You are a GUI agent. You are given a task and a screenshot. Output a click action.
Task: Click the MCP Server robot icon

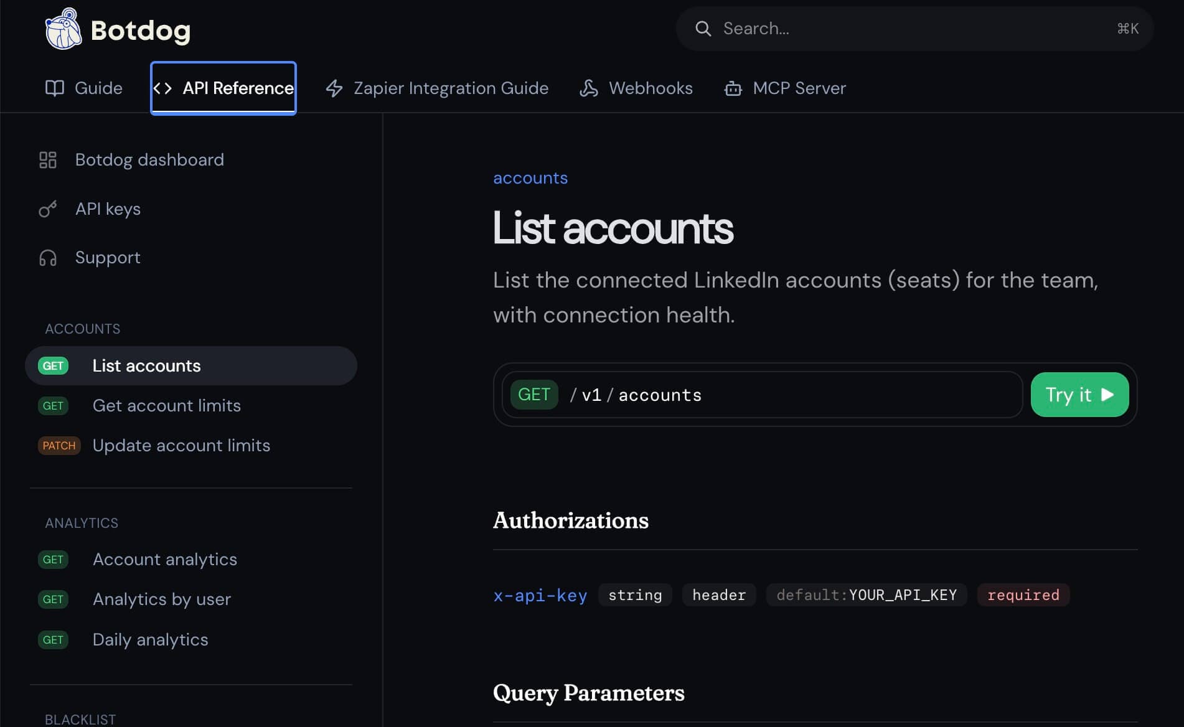click(733, 88)
